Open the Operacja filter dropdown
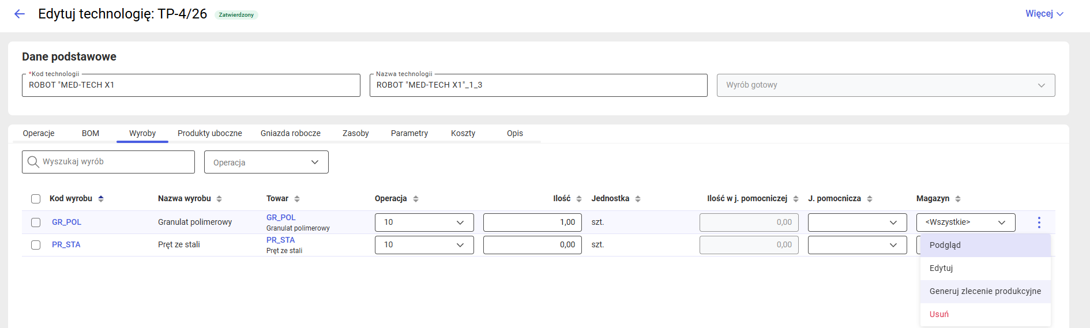1090x328 pixels. tap(266, 162)
